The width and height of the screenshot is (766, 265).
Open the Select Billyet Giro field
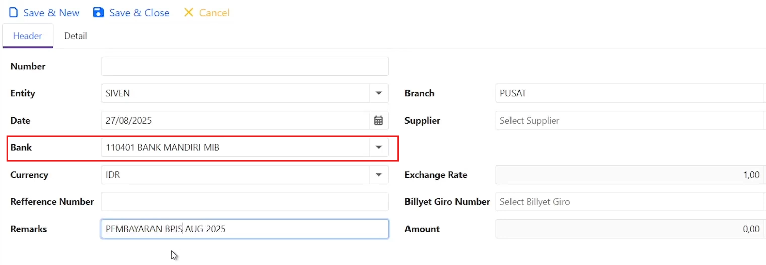pos(630,201)
